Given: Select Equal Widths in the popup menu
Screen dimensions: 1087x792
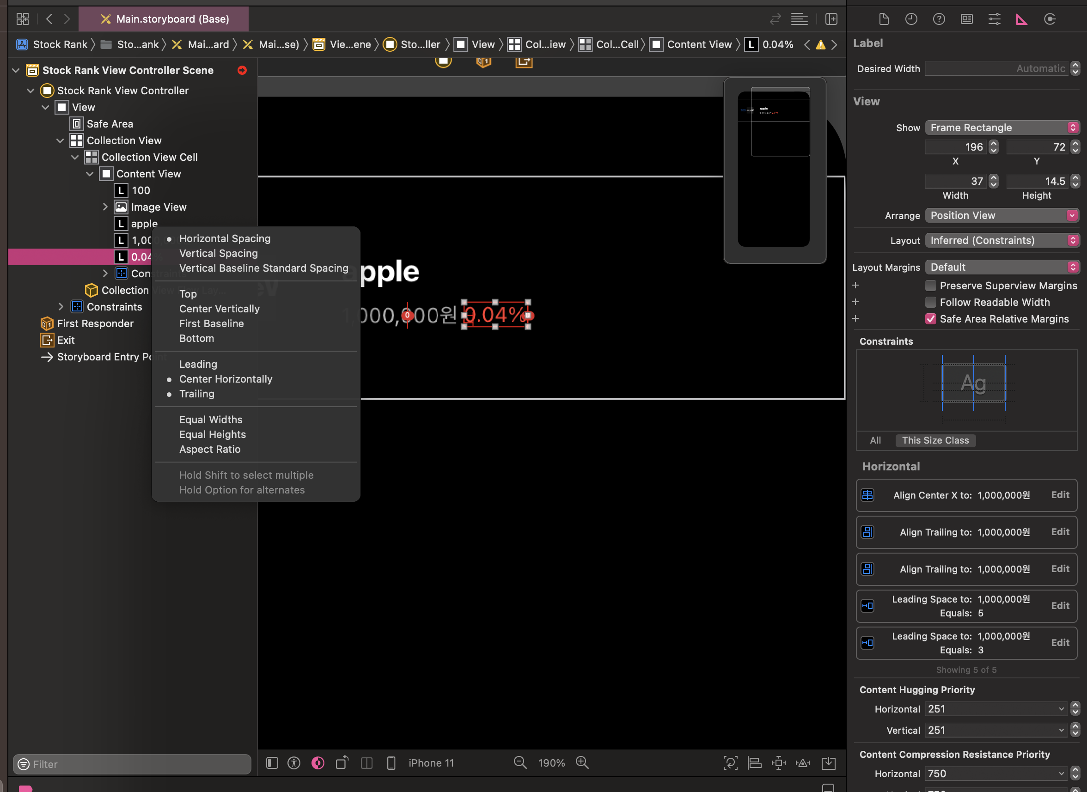Looking at the screenshot, I should pyautogui.click(x=210, y=420).
